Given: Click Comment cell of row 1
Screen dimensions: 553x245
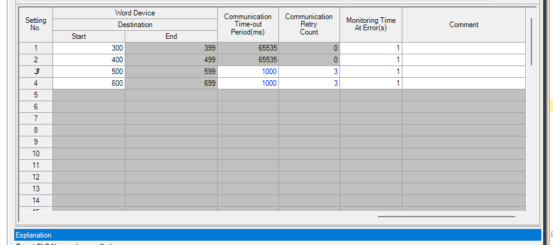Looking at the screenshot, I should 464,48.
